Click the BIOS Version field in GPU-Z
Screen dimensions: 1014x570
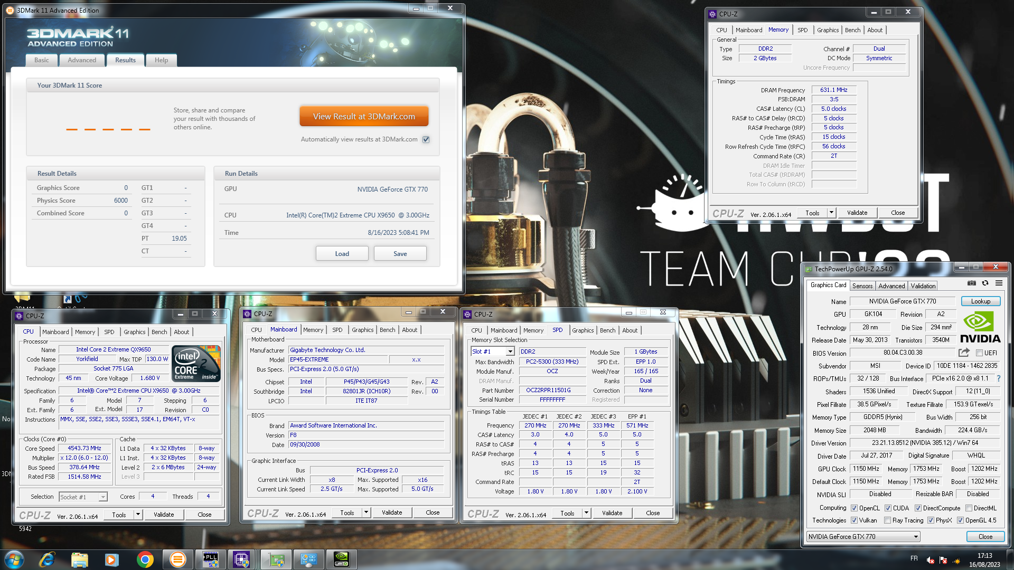(903, 353)
